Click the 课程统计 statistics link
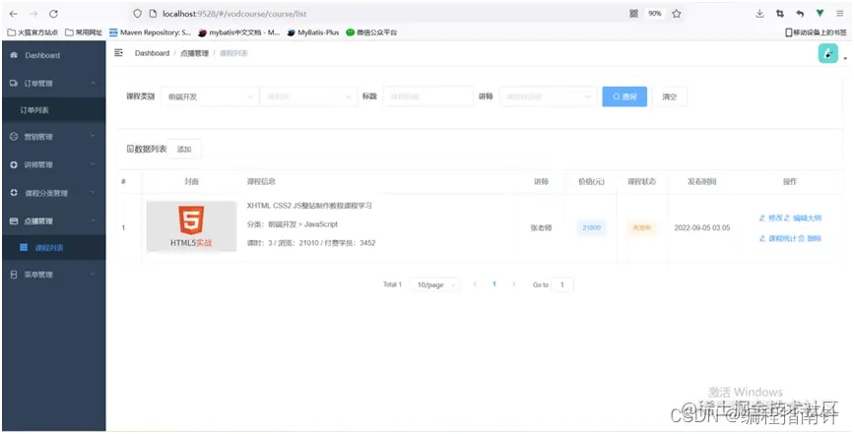Image resolution: width=854 pixels, height=434 pixels. [x=778, y=238]
